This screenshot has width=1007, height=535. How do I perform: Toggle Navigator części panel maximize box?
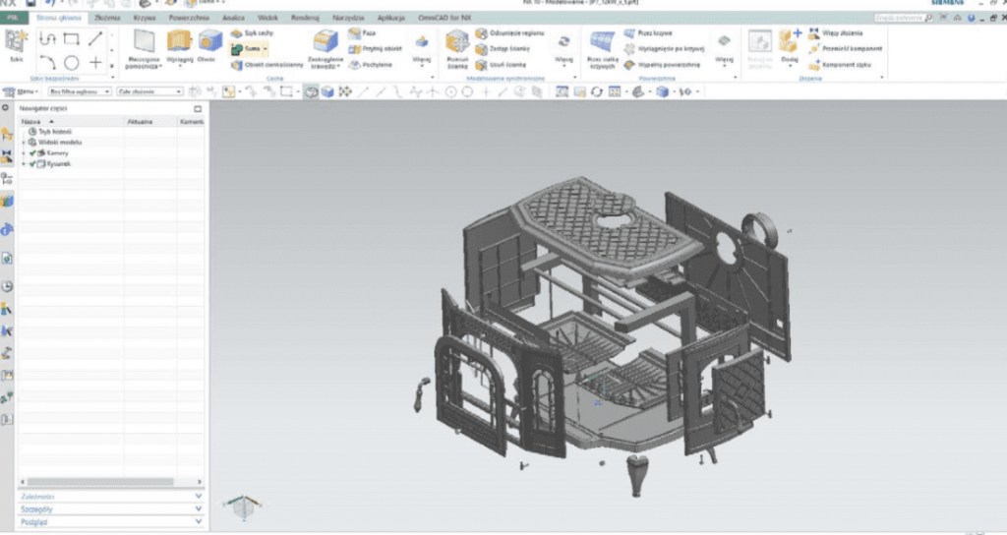[198, 108]
